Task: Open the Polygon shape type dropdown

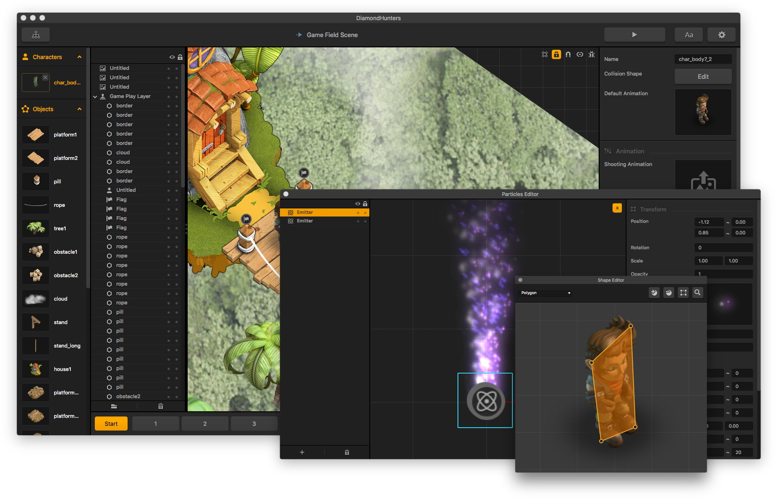Action: (x=546, y=293)
